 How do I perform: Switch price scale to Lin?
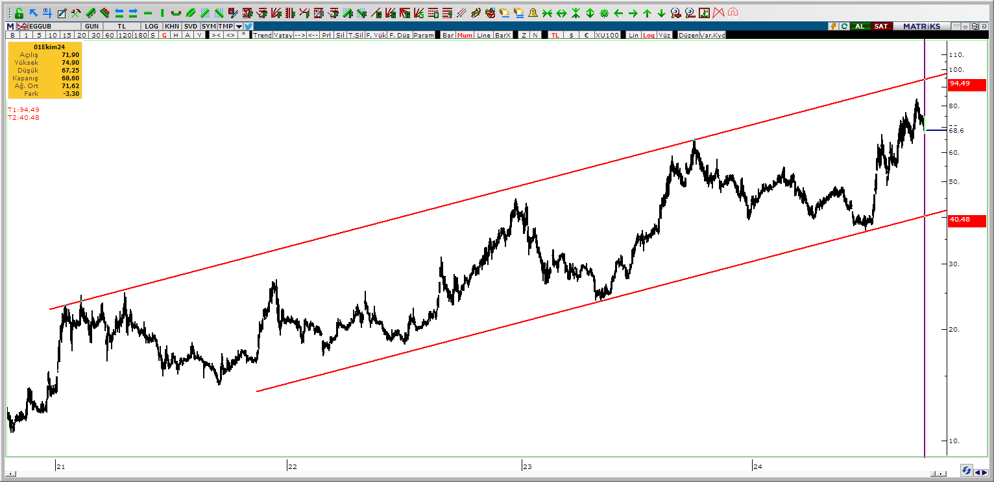coord(634,35)
